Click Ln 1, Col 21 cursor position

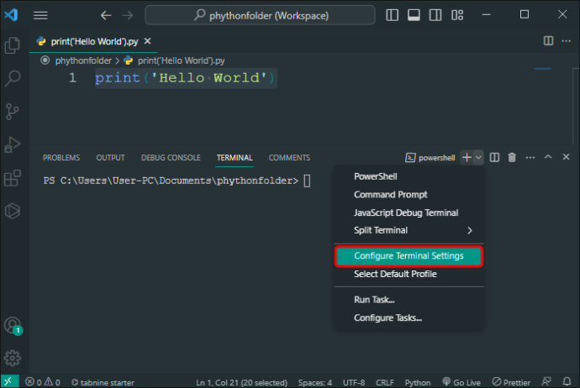coord(241,382)
